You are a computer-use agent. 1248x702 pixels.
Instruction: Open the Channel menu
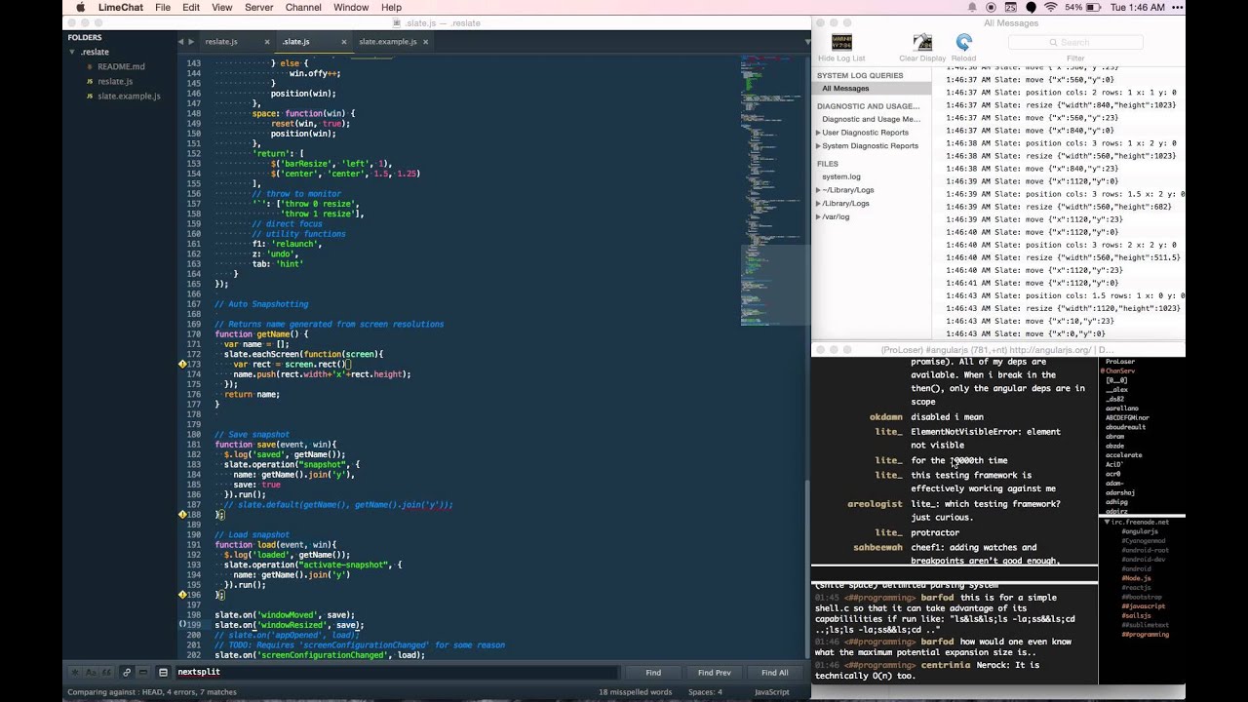click(x=303, y=7)
